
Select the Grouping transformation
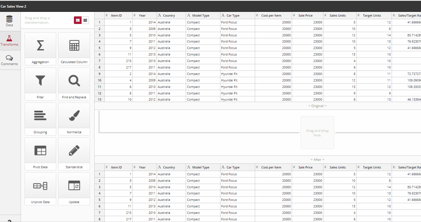tap(40, 119)
